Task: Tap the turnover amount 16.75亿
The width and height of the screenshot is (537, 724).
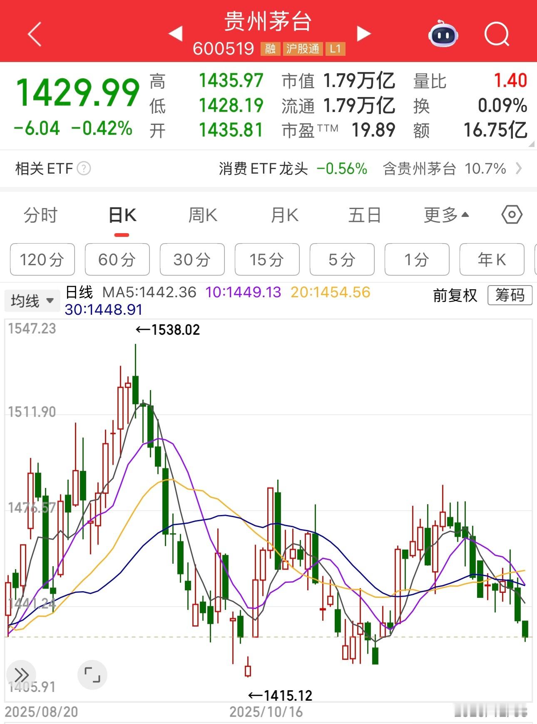Action: tap(495, 130)
